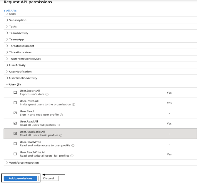Go back using the All APIs chevron
This screenshot has height=184, width=197.
pyautogui.click(x=5, y=11)
